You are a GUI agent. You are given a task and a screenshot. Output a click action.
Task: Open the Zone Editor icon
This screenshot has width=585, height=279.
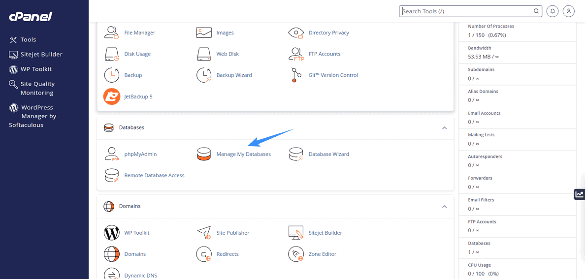[296, 254]
